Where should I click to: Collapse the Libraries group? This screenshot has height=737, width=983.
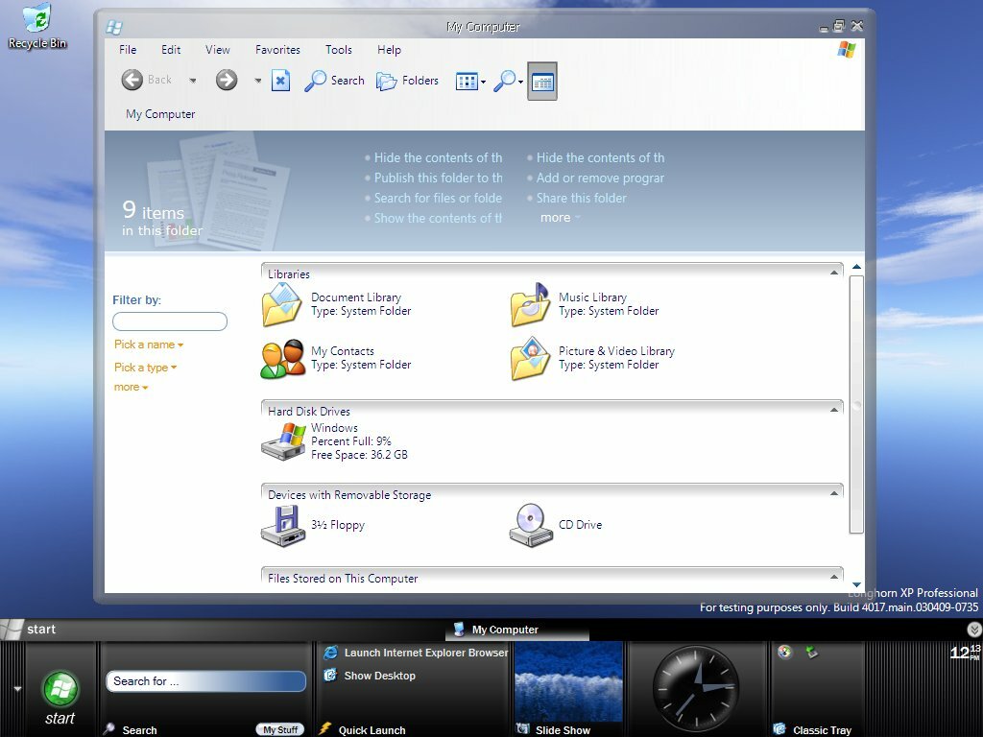coord(834,273)
